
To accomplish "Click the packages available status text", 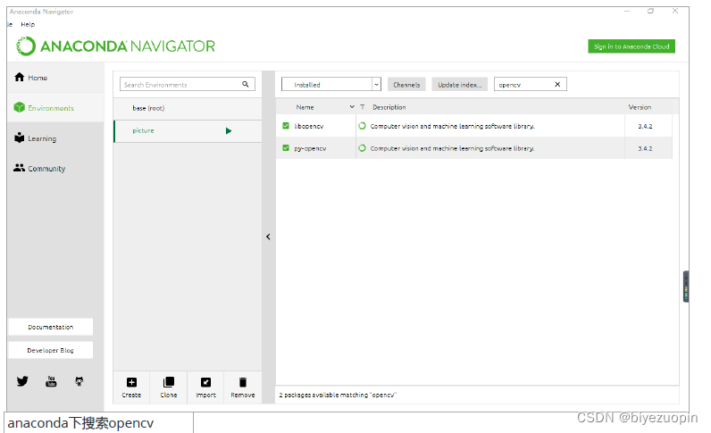I will [x=338, y=395].
